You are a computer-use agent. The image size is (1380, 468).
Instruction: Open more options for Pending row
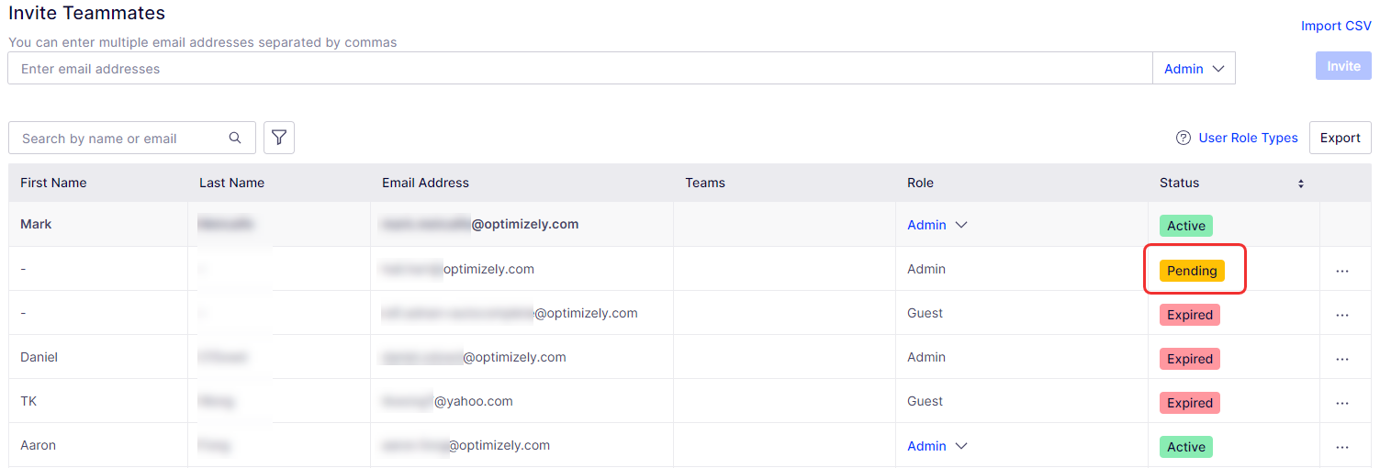tap(1342, 271)
